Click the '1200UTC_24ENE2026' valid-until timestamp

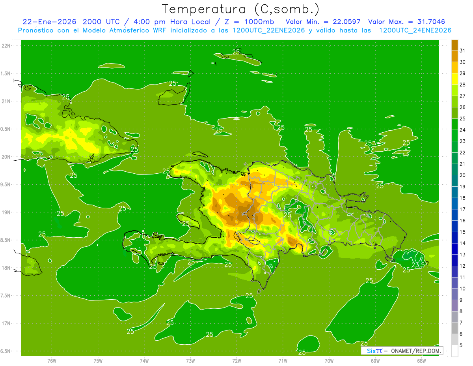[x=415, y=30]
